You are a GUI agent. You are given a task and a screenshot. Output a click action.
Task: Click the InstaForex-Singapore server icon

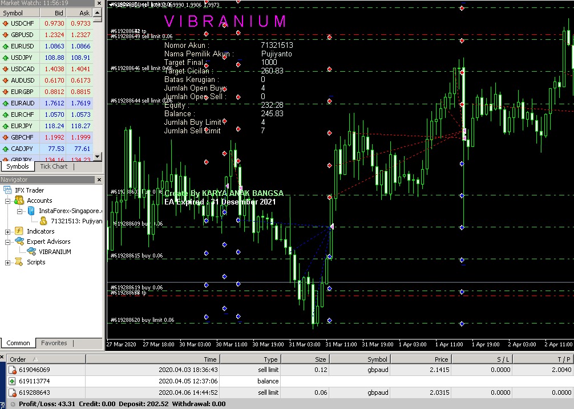tap(31, 211)
